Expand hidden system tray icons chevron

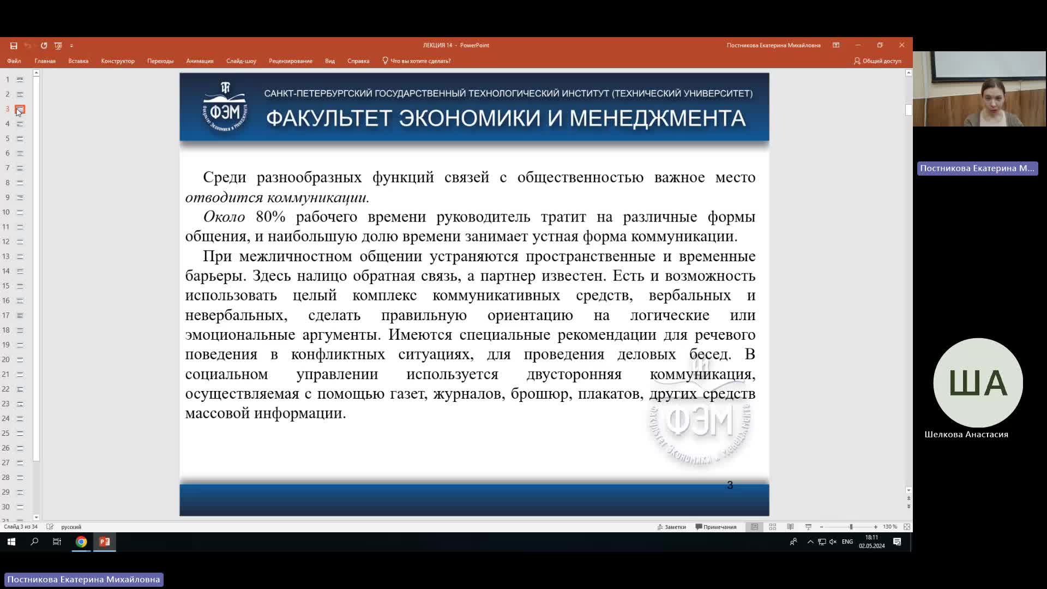click(810, 542)
